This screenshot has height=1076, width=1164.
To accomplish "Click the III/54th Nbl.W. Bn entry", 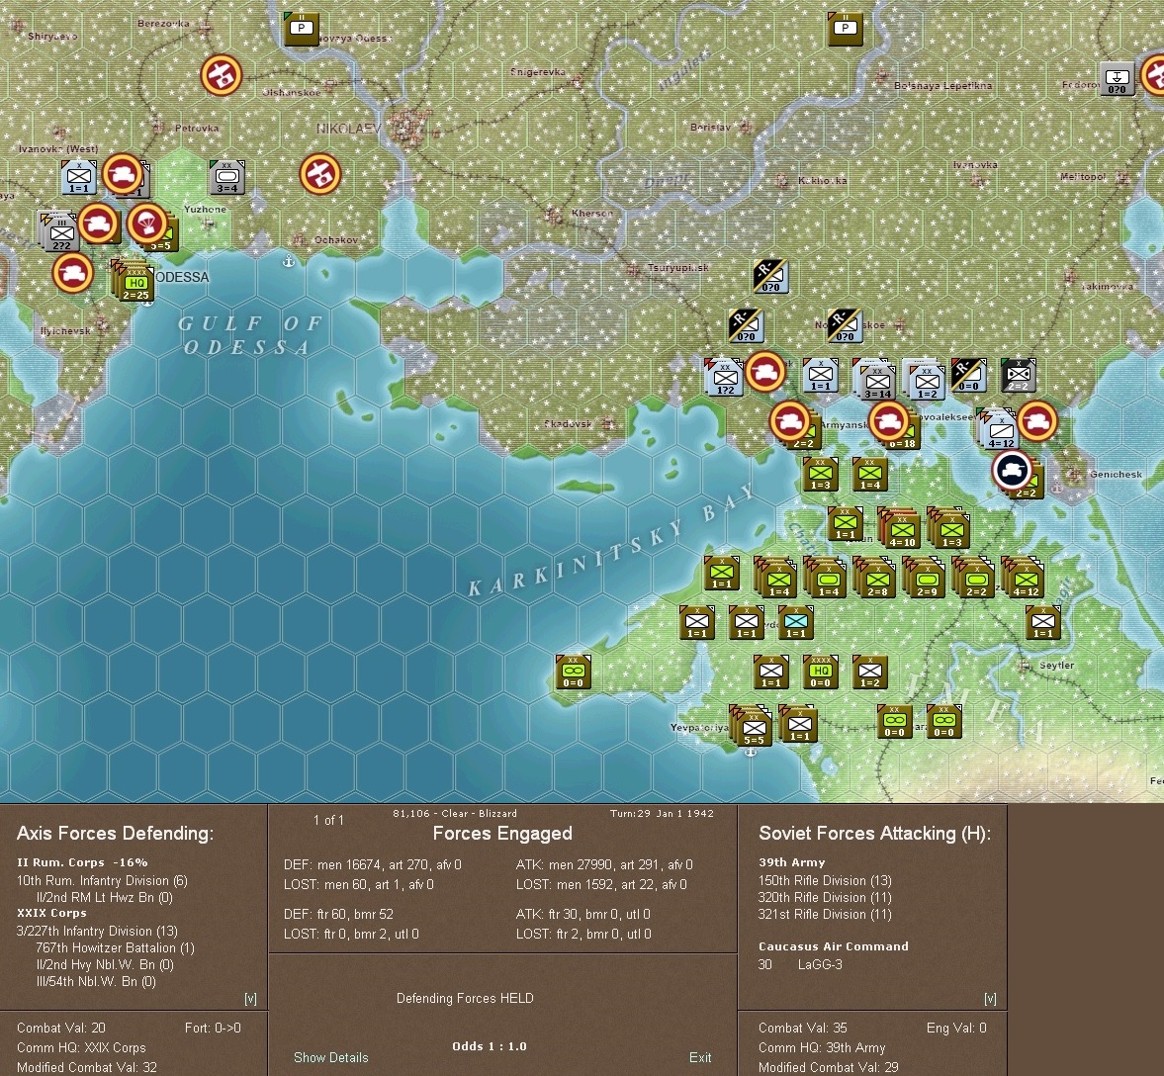I will coord(96,982).
